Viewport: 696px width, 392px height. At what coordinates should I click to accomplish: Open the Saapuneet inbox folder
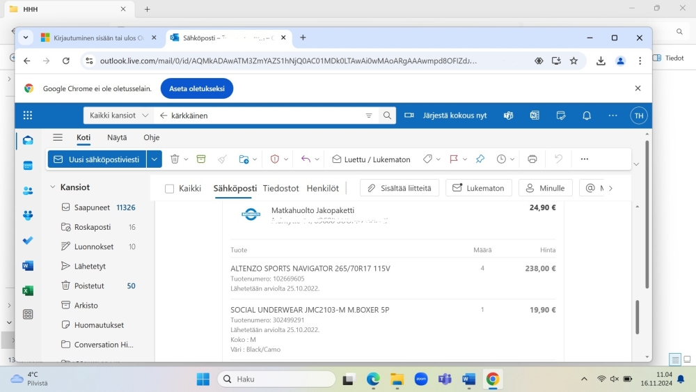point(97,207)
